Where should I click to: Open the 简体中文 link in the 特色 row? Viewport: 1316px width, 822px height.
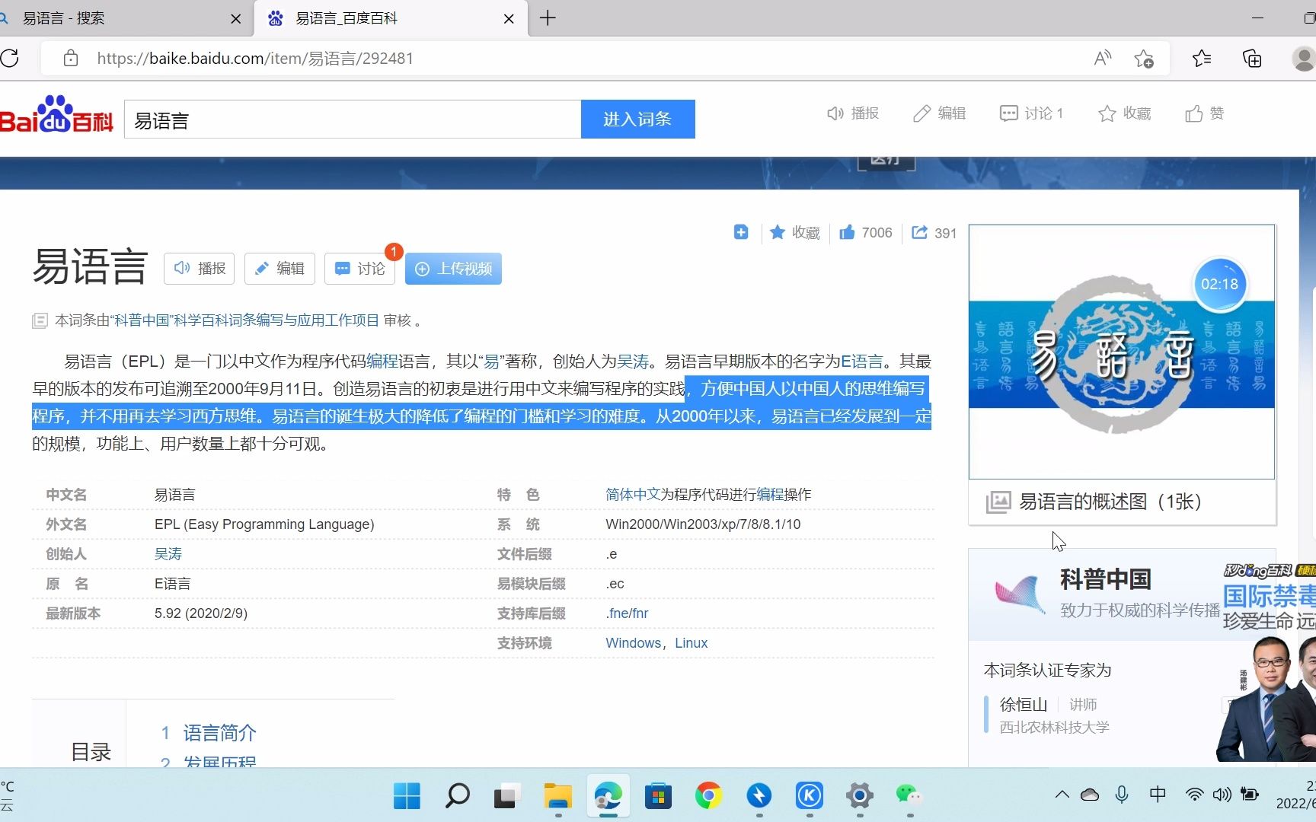(x=633, y=495)
